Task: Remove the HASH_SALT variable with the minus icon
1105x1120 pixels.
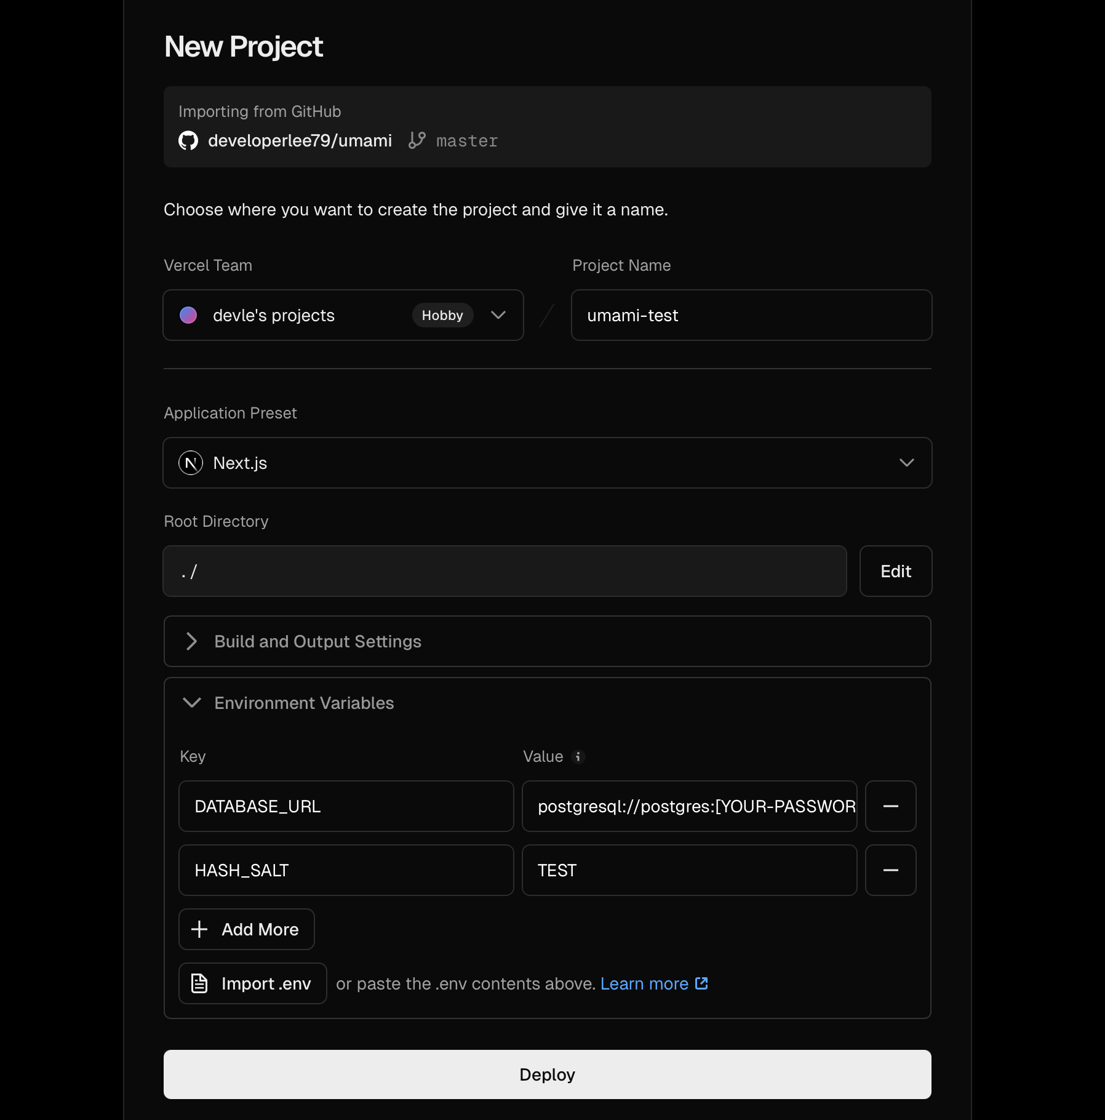Action: (x=891, y=870)
